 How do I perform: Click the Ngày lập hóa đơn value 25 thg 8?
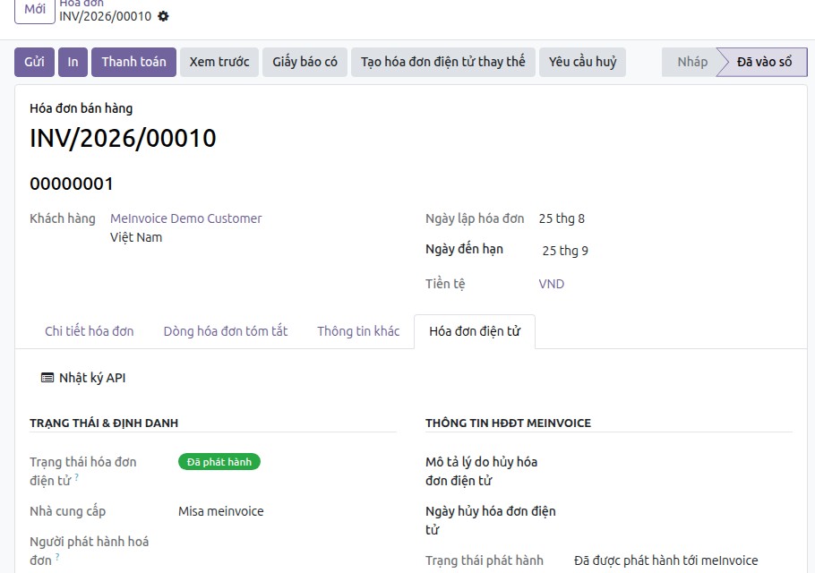point(562,218)
